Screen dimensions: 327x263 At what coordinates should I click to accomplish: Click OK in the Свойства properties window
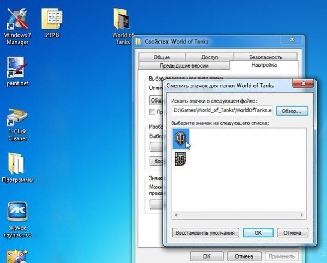pyautogui.click(x=207, y=256)
